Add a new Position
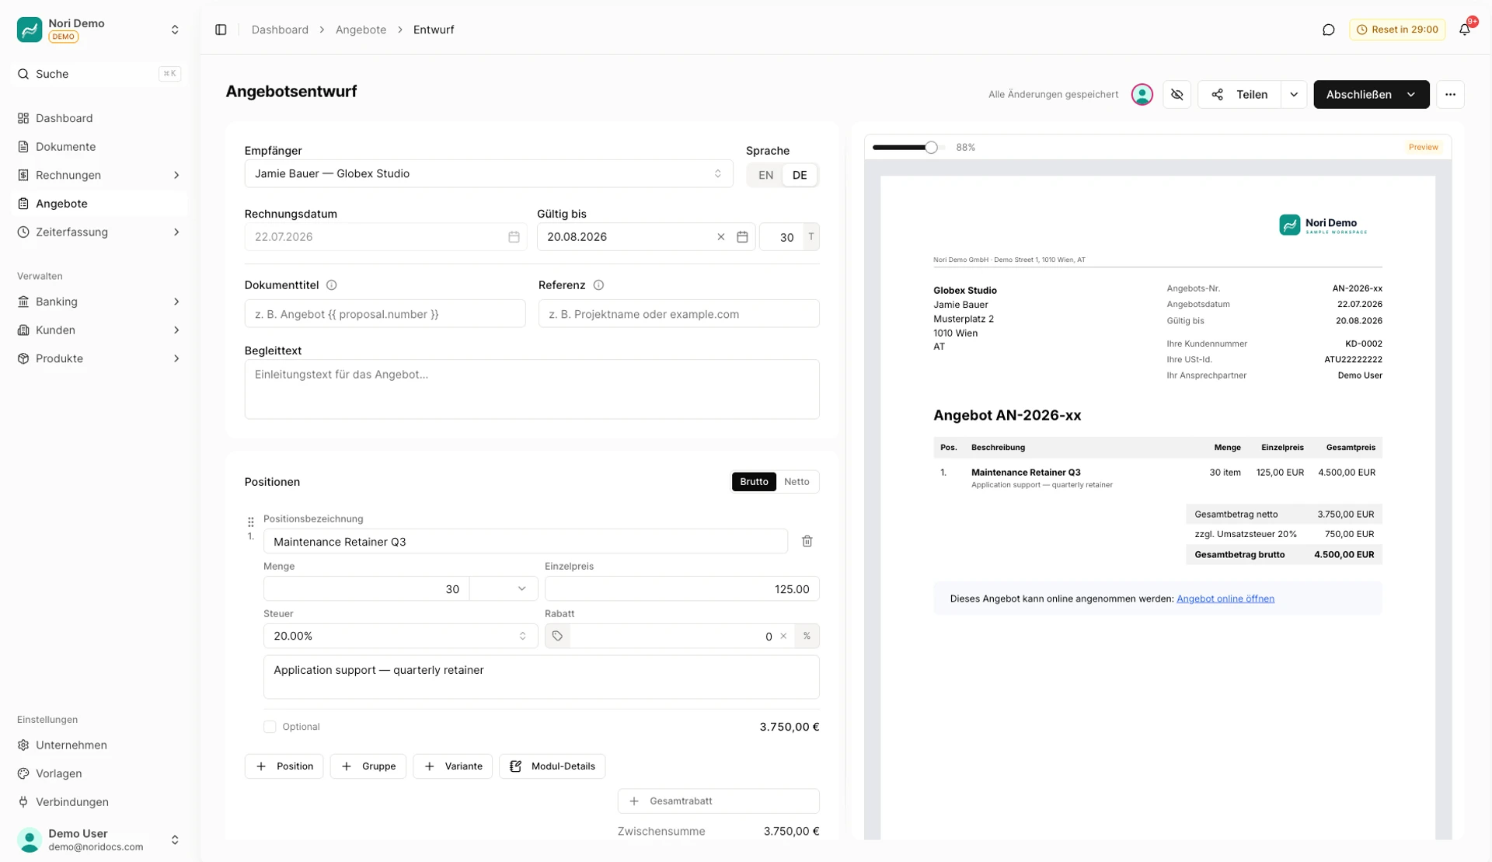Screen dimensions: 1492x862 284,766
